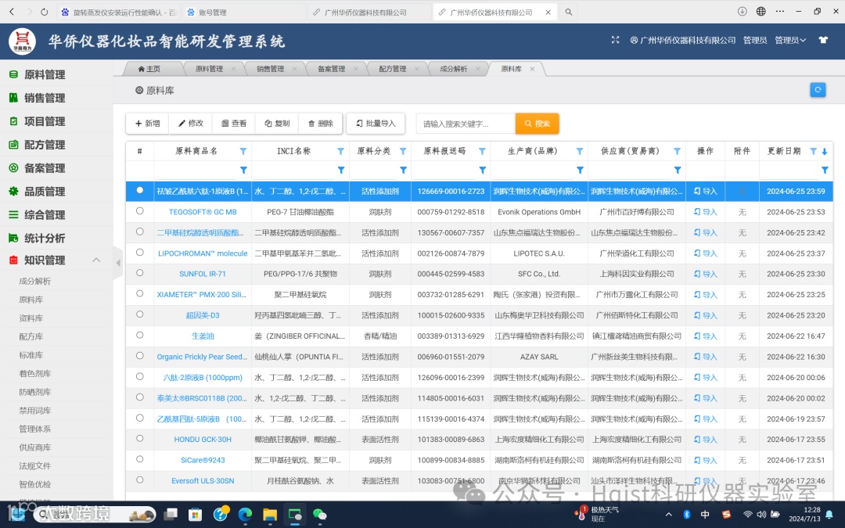
Task: Open browser downloads icon
Action: [742, 11]
